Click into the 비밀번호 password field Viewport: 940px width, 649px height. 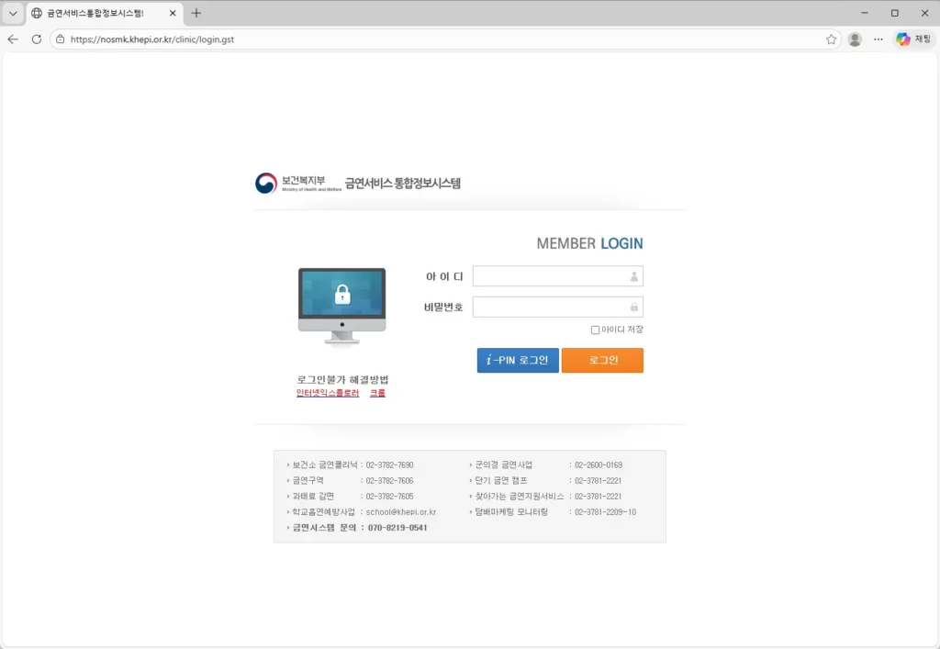(x=550, y=307)
